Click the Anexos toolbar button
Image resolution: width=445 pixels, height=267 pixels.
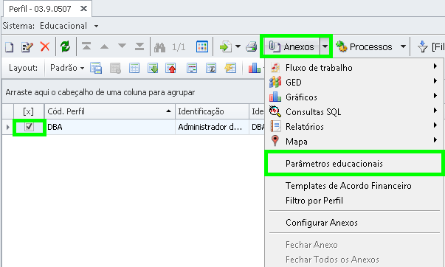point(292,46)
